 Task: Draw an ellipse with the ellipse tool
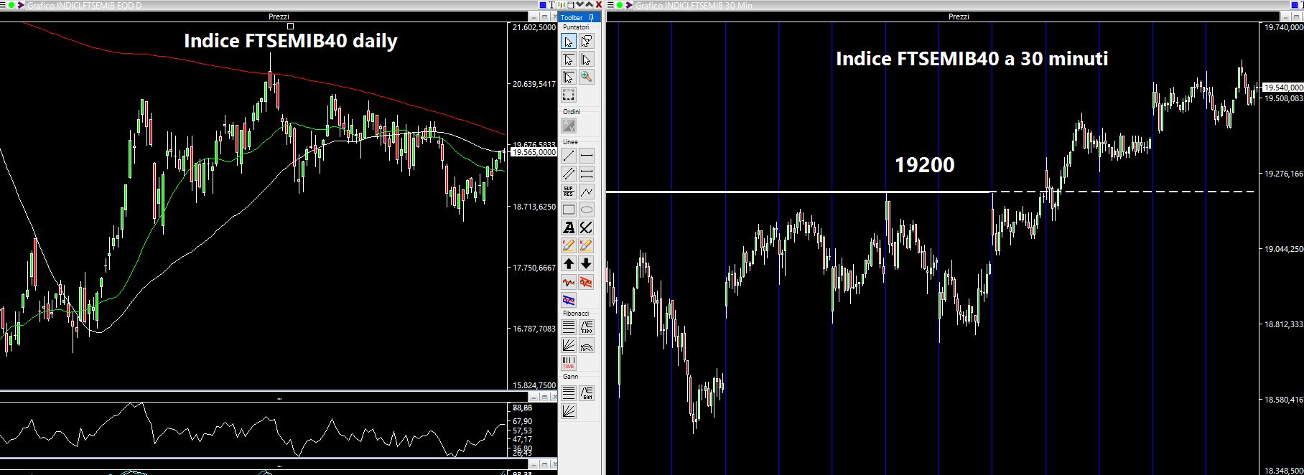pos(586,210)
